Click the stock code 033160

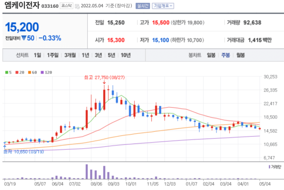pos(50,6)
